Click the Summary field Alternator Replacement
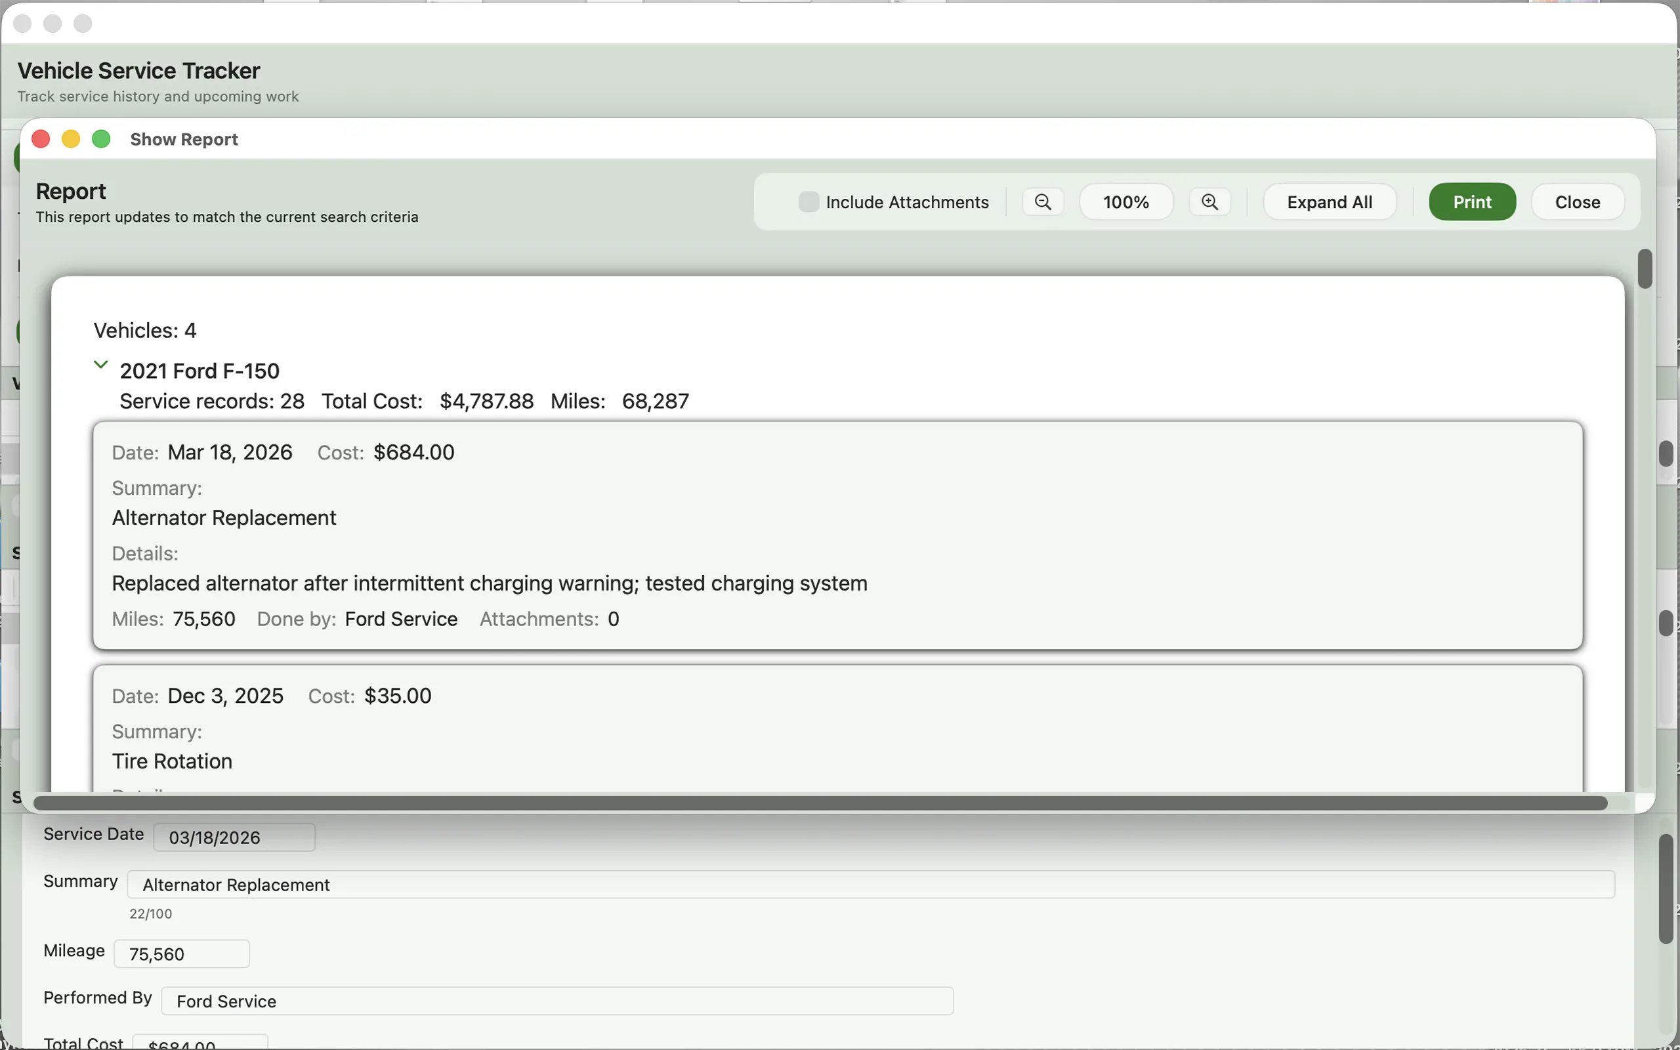 (871, 884)
